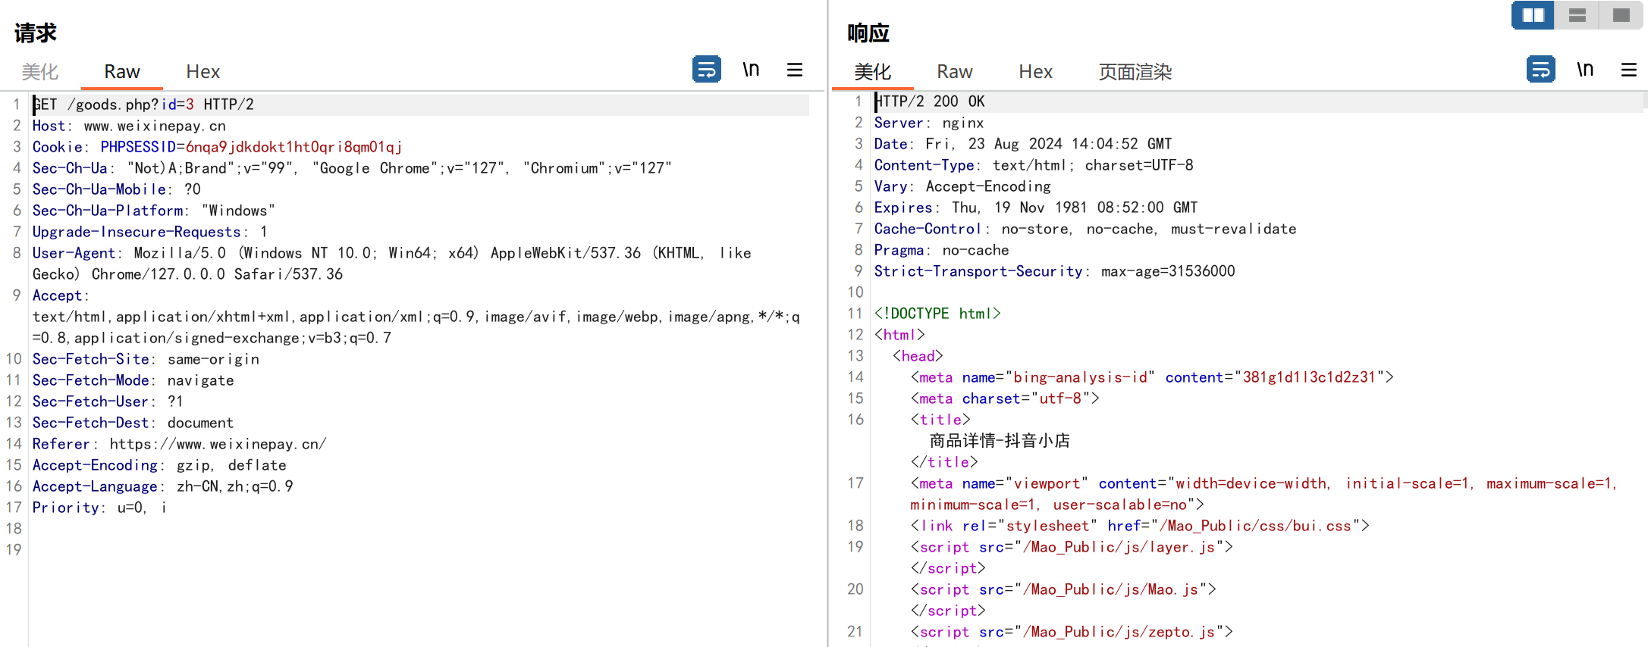Select Raw tab in request panel
Image resolution: width=1648 pixels, height=647 pixels.
coord(122,72)
